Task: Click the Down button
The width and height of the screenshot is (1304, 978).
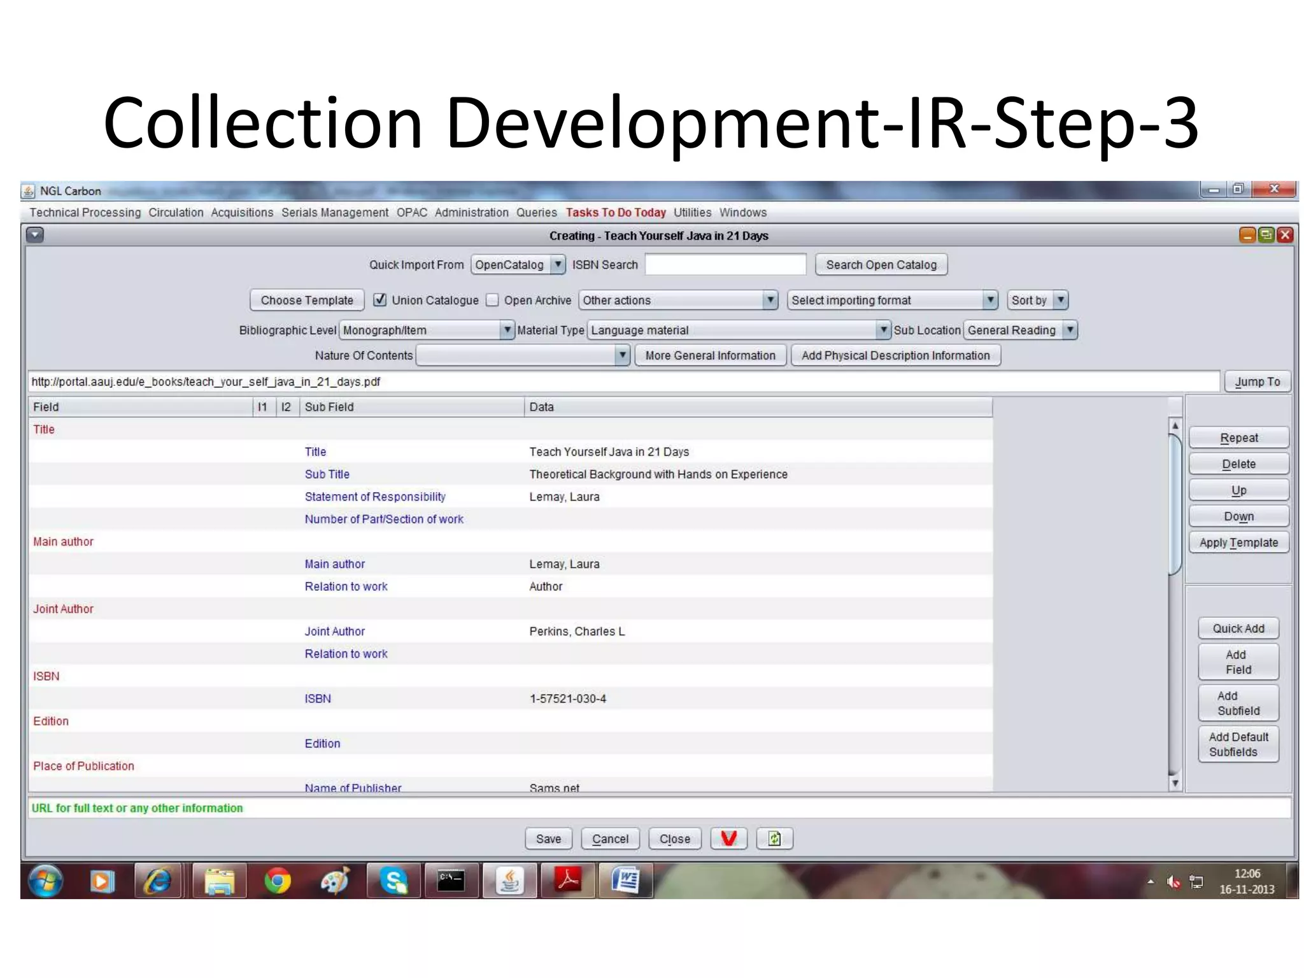Action: (1238, 516)
